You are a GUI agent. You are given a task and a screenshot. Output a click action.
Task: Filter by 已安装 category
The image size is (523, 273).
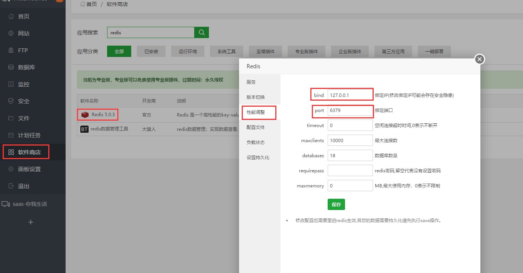151,51
